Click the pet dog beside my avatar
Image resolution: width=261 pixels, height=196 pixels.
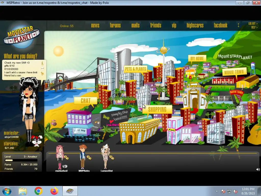click(37, 141)
